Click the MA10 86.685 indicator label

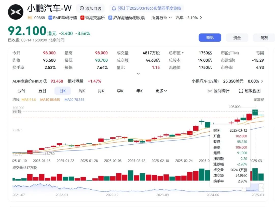pos(50,100)
